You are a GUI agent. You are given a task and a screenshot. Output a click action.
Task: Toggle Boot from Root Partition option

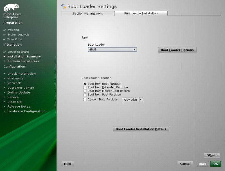point(85,95)
